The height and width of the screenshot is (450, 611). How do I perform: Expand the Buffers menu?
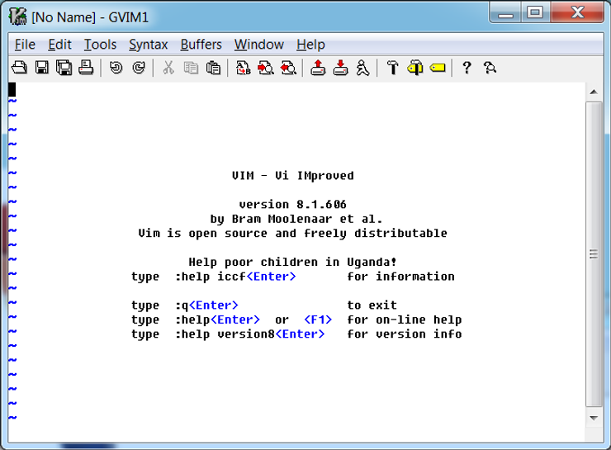[201, 45]
